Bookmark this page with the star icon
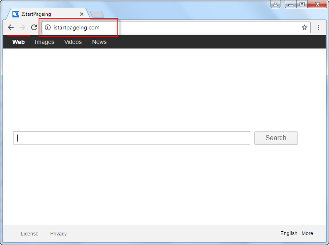Image resolution: width=329 pixels, height=245 pixels. (x=304, y=27)
